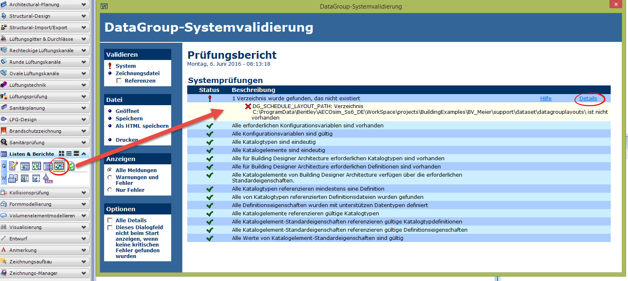Click the table icon with green refresh arrows
The height and width of the screenshot is (281, 628).
tap(36, 166)
